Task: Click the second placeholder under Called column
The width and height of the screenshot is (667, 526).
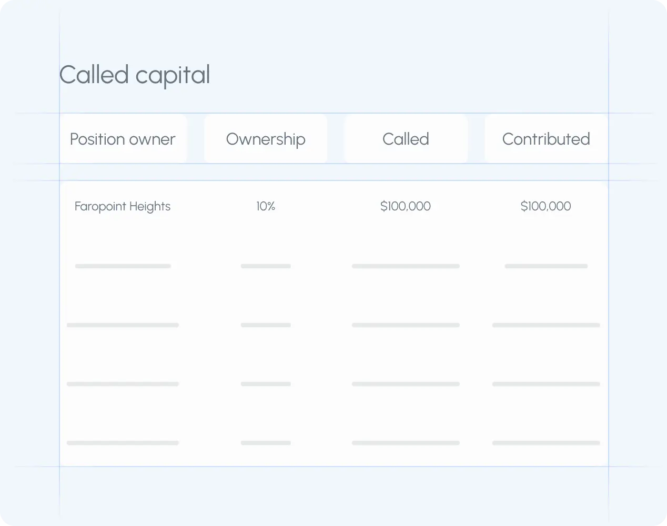Action: (406, 325)
